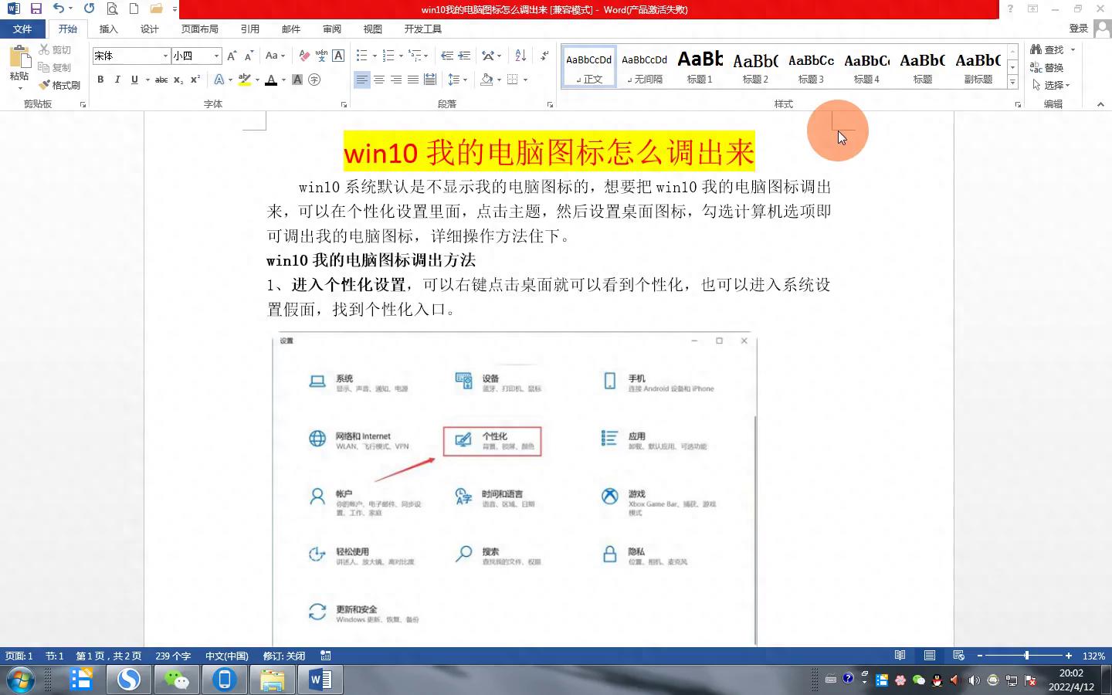
Task: Apply character shading with the A icon
Action: pos(297,80)
